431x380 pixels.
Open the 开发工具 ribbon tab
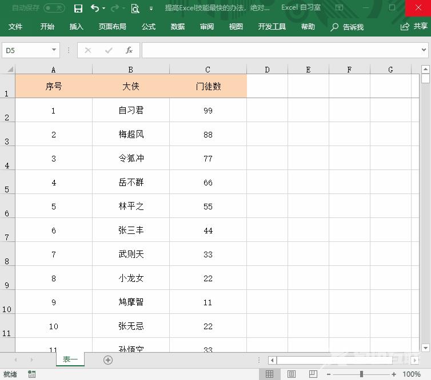click(x=272, y=27)
